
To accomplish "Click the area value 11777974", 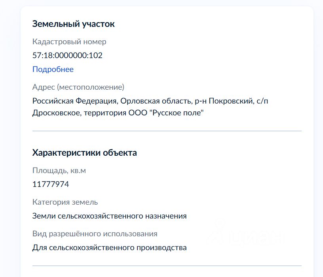I will click(x=51, y=184).
